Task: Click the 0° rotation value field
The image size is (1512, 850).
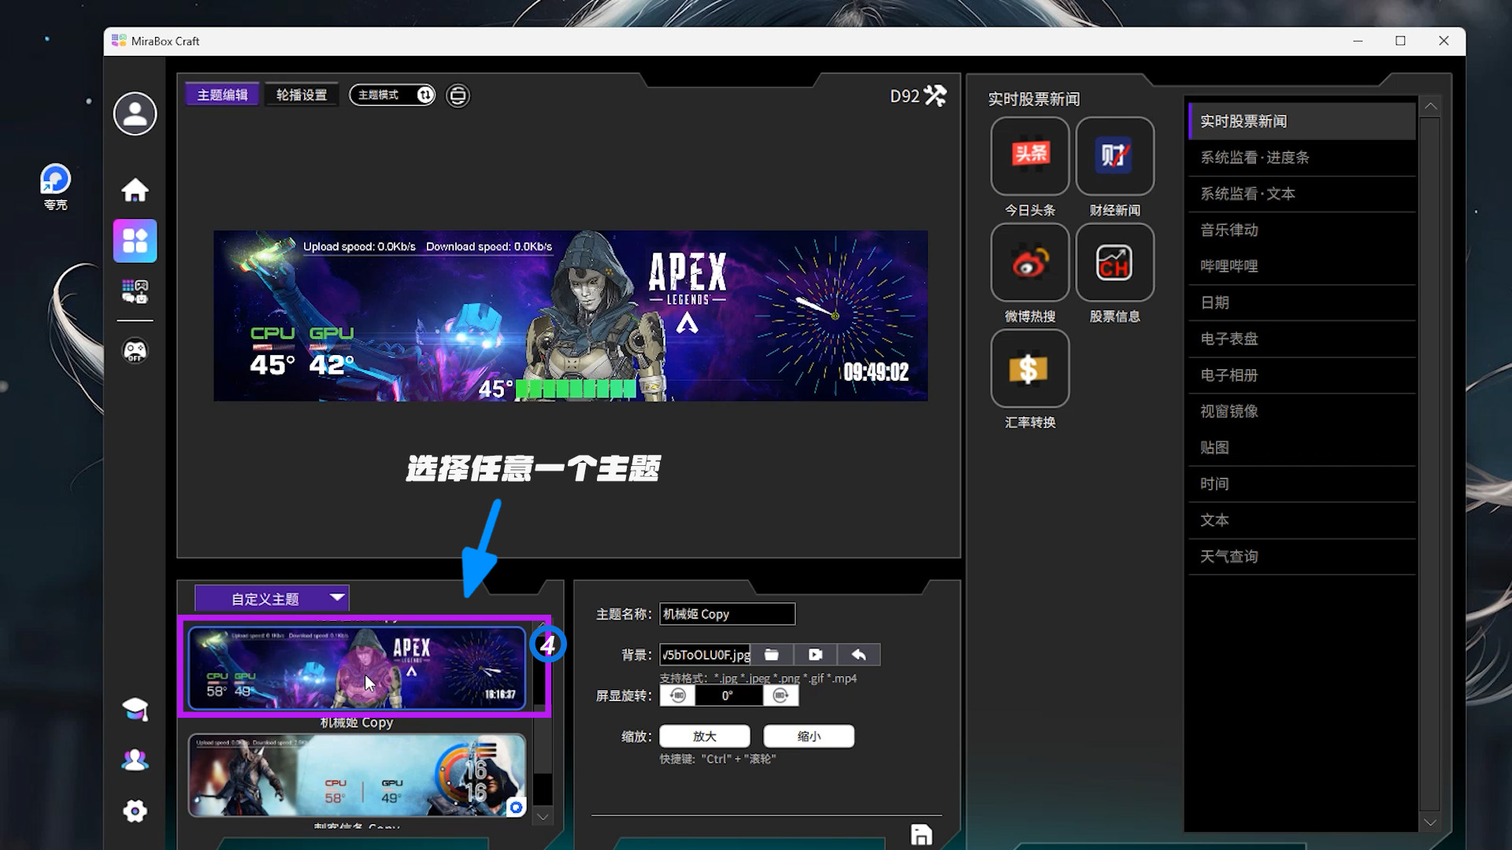Action: point(728,696)
